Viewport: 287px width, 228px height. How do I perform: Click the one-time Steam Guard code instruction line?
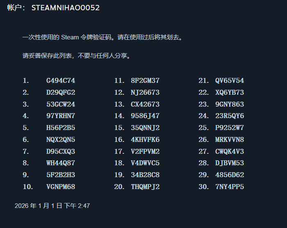pyautogui.click(x=102, y=37)
